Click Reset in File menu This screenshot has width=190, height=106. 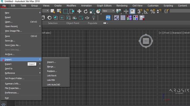click(8, 17)
